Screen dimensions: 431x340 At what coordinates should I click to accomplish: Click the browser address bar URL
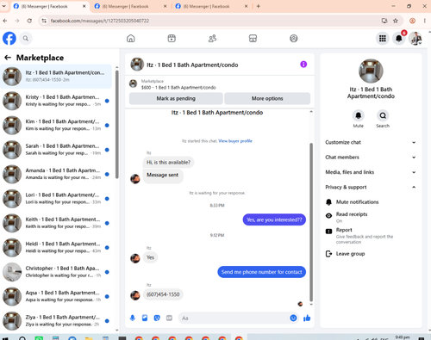pyautogui.click(x=100, y=21)
